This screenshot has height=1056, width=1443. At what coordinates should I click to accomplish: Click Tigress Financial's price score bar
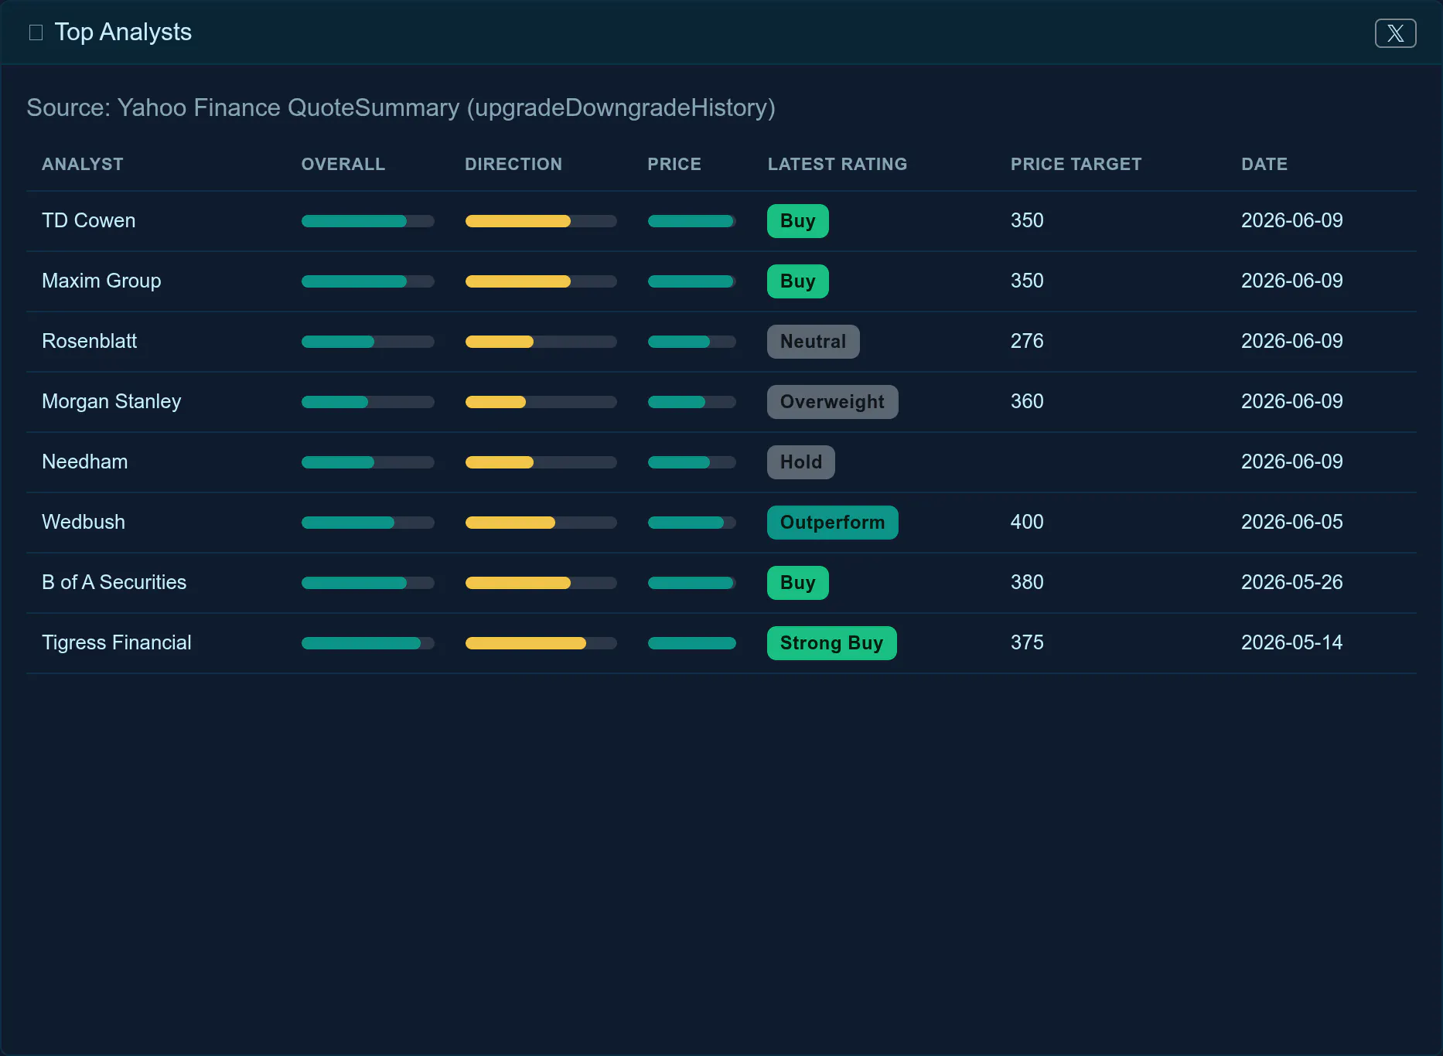point(692,643)
